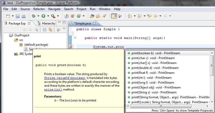This screenshot has height=113, width=215.
Task: Open the Back history dropdown arrow
Action: pos(160,16)
